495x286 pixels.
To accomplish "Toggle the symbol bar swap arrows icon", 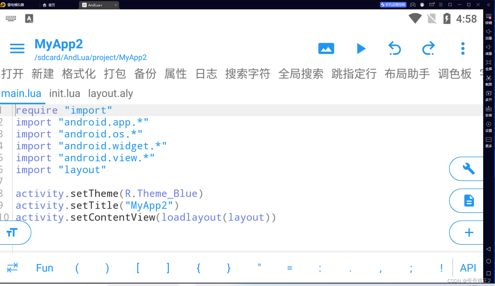I will click(x=12, y=268).
